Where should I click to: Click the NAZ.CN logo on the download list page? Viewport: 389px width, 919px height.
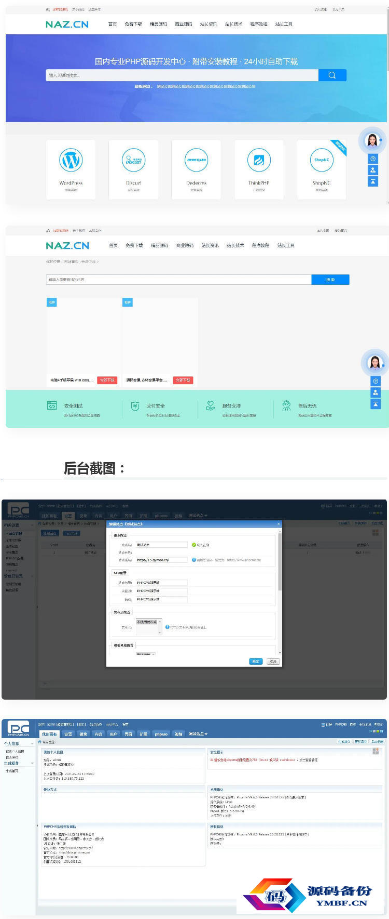click(x=67, y=245)
